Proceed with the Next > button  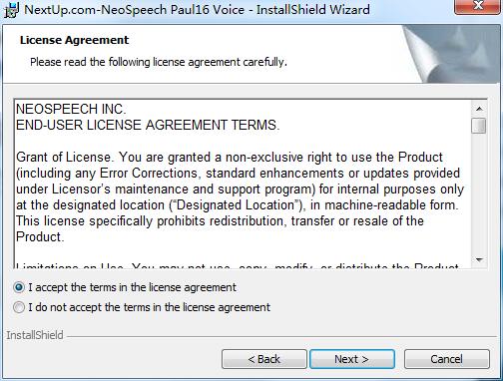[x=352, y=359]
